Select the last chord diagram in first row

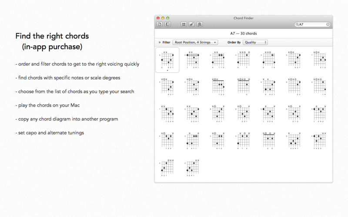click(320, 60)
